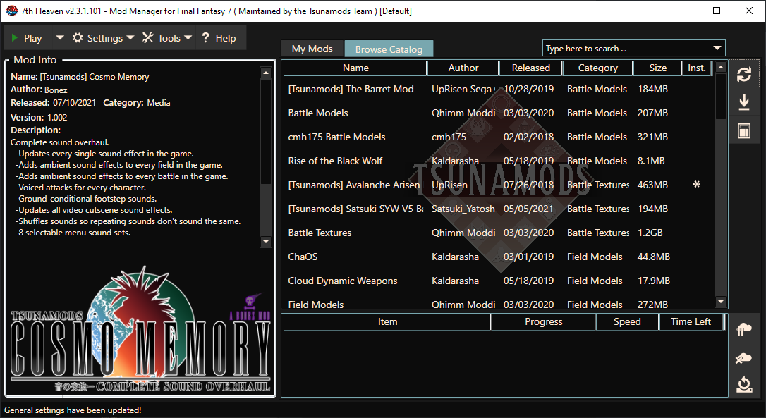
Task: Click the Time Left column header
Action: tap(691, 322)
